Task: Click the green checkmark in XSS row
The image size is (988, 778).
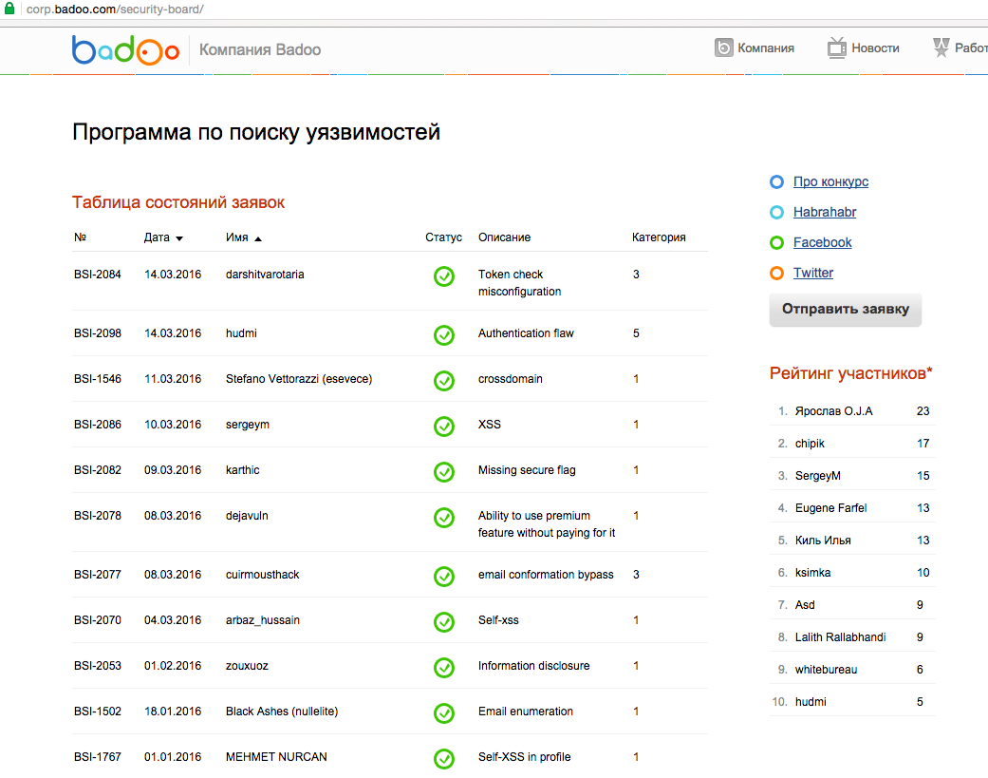Action: 443,426
